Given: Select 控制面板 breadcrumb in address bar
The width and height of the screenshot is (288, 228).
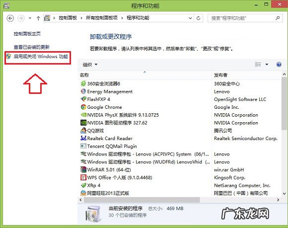Looking at the screenshot, I should (68, 18).
